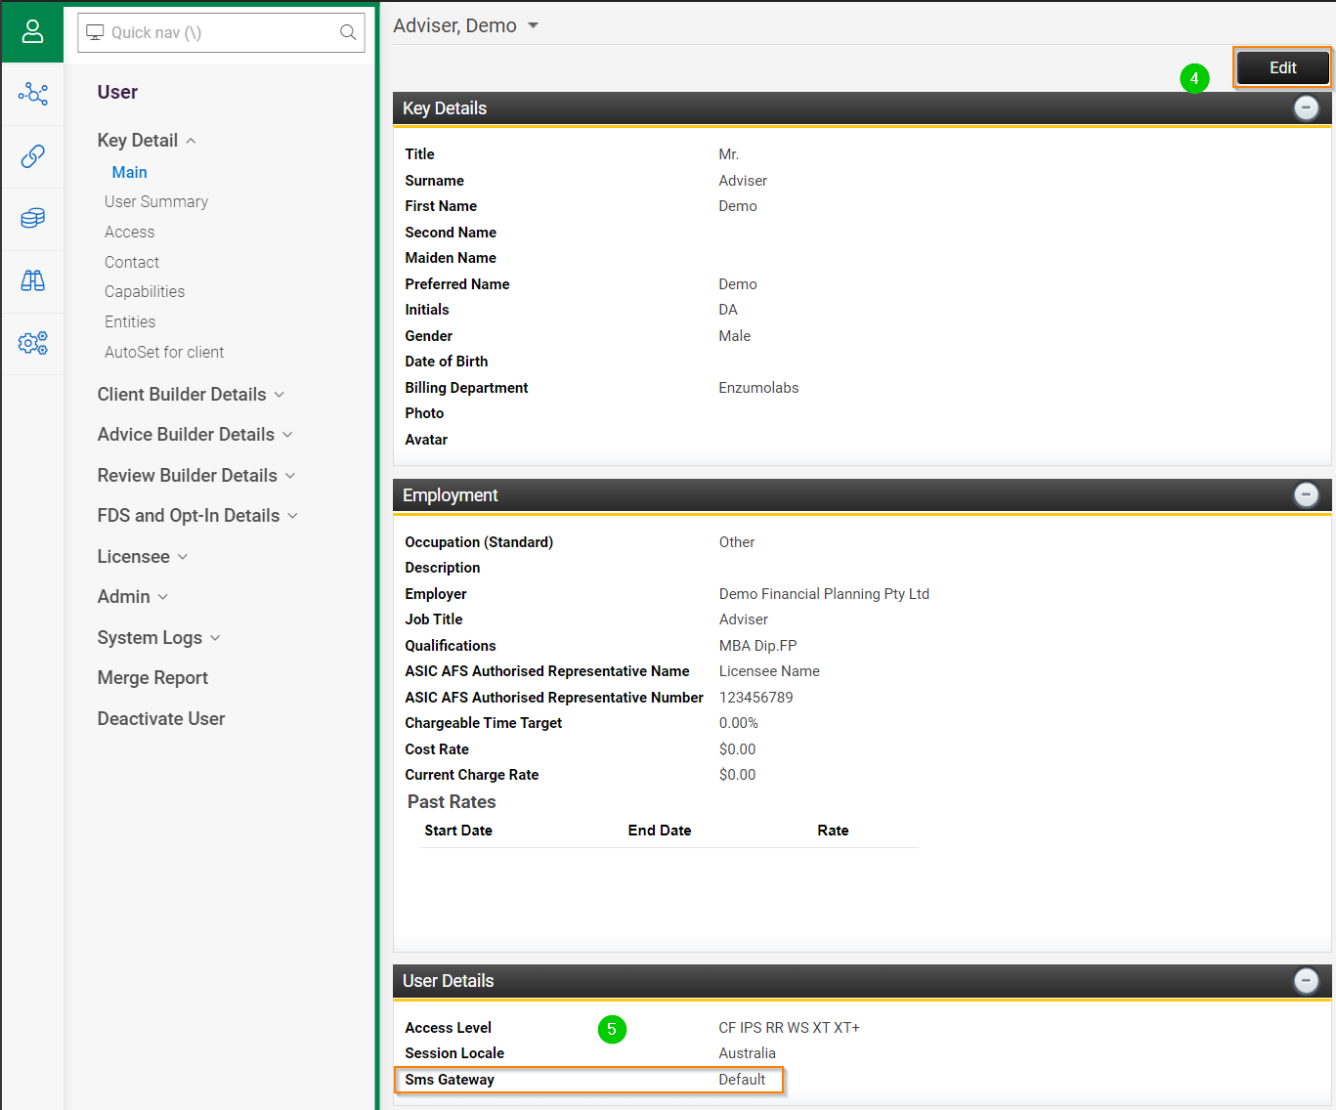The image size is (1336, 1110).
Task: Collapse the Employment panel
Action: point(1306,494)
